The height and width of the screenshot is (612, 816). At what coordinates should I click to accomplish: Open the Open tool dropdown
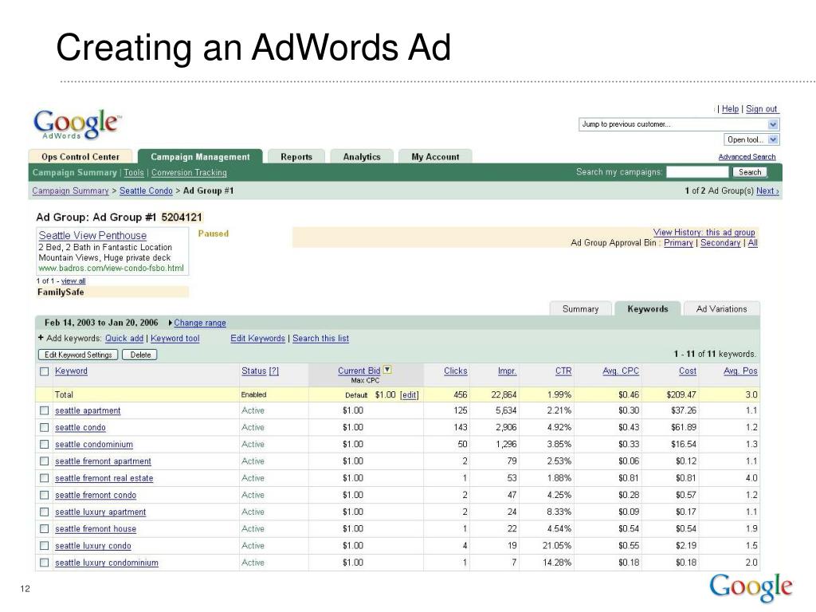(x=751, y=139)
